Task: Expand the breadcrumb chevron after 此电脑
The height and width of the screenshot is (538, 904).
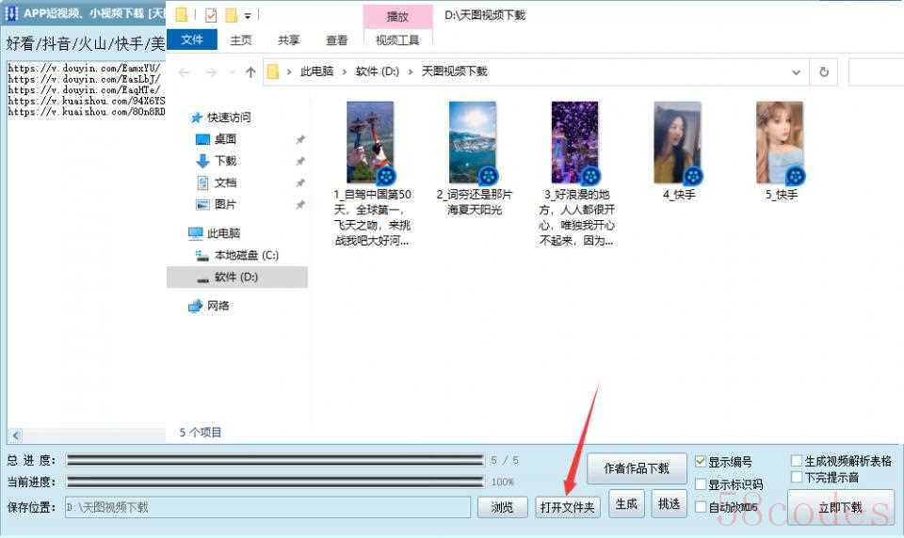Action: pyautogui.click(x=345, y=72)
